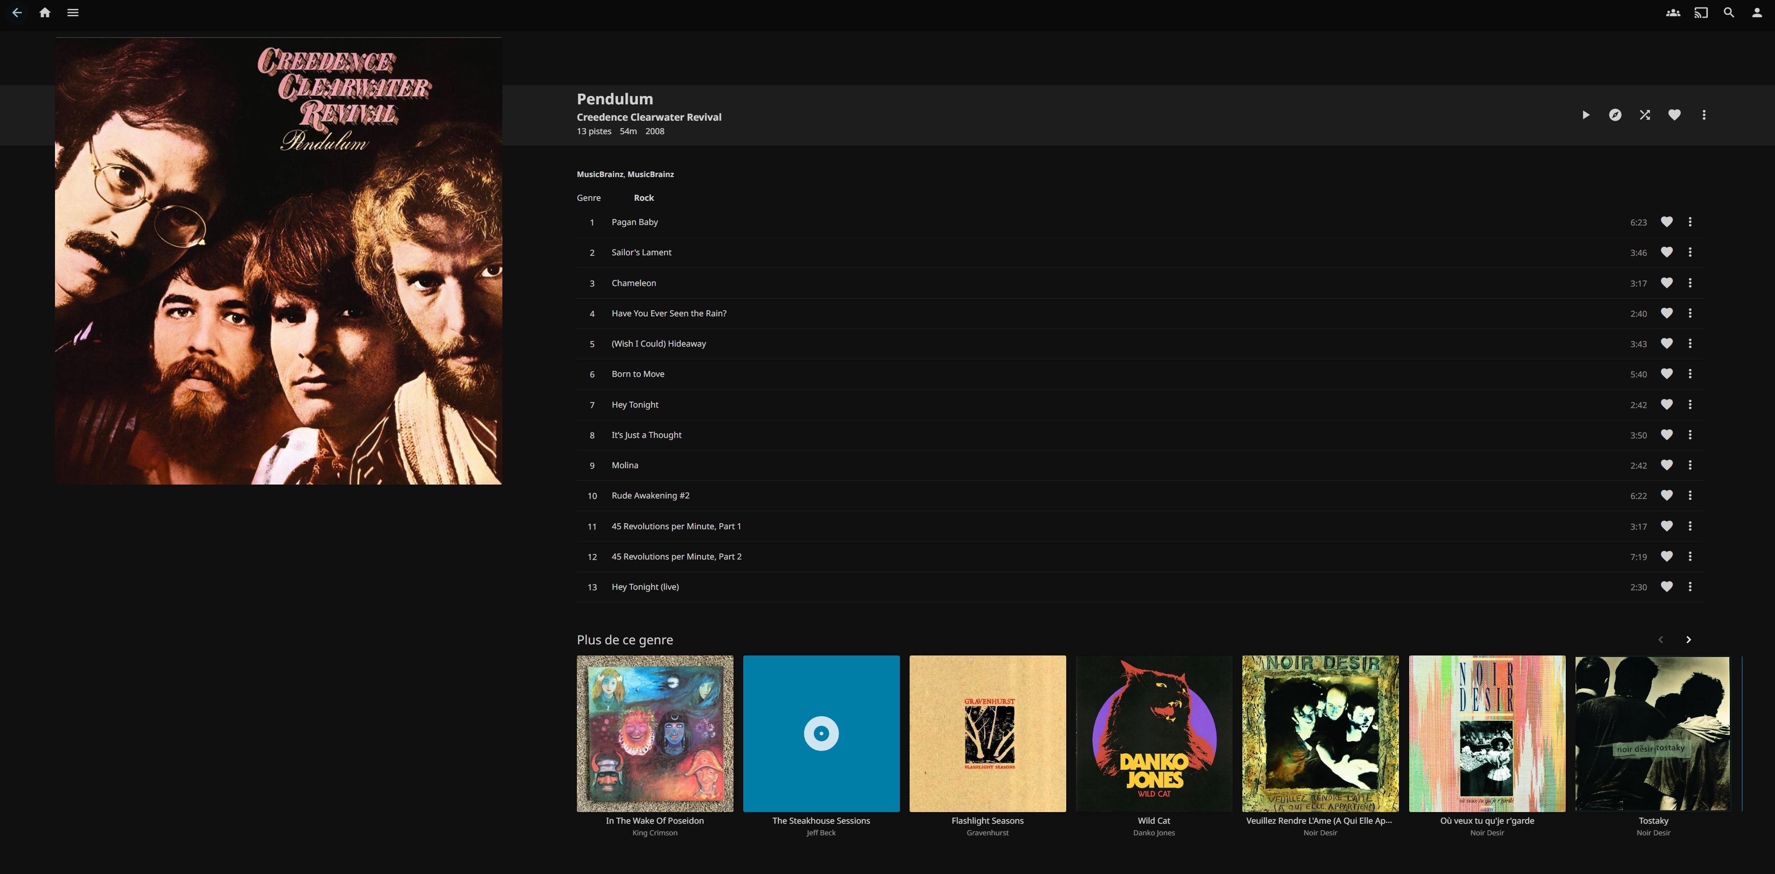Open the search icon

click(x=1729, y=13)
